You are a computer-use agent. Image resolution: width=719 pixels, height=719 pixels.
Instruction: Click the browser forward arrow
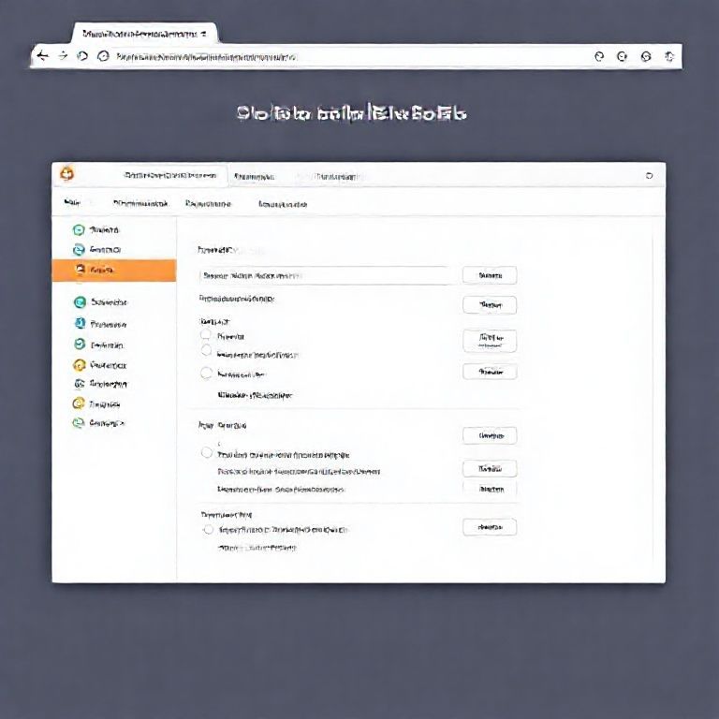tap(63, 56)
